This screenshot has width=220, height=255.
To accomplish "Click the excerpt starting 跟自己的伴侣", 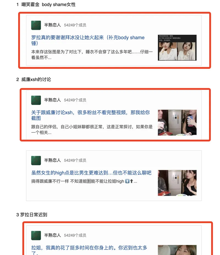I will (92, 130).
